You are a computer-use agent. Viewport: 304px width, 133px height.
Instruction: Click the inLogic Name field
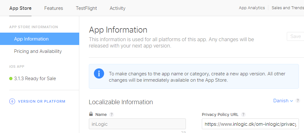pyautogui.click(x=137, y=124)
